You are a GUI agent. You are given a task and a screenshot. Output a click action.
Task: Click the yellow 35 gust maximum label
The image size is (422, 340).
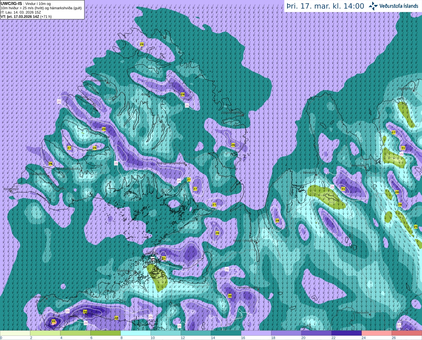pos(53,321)
